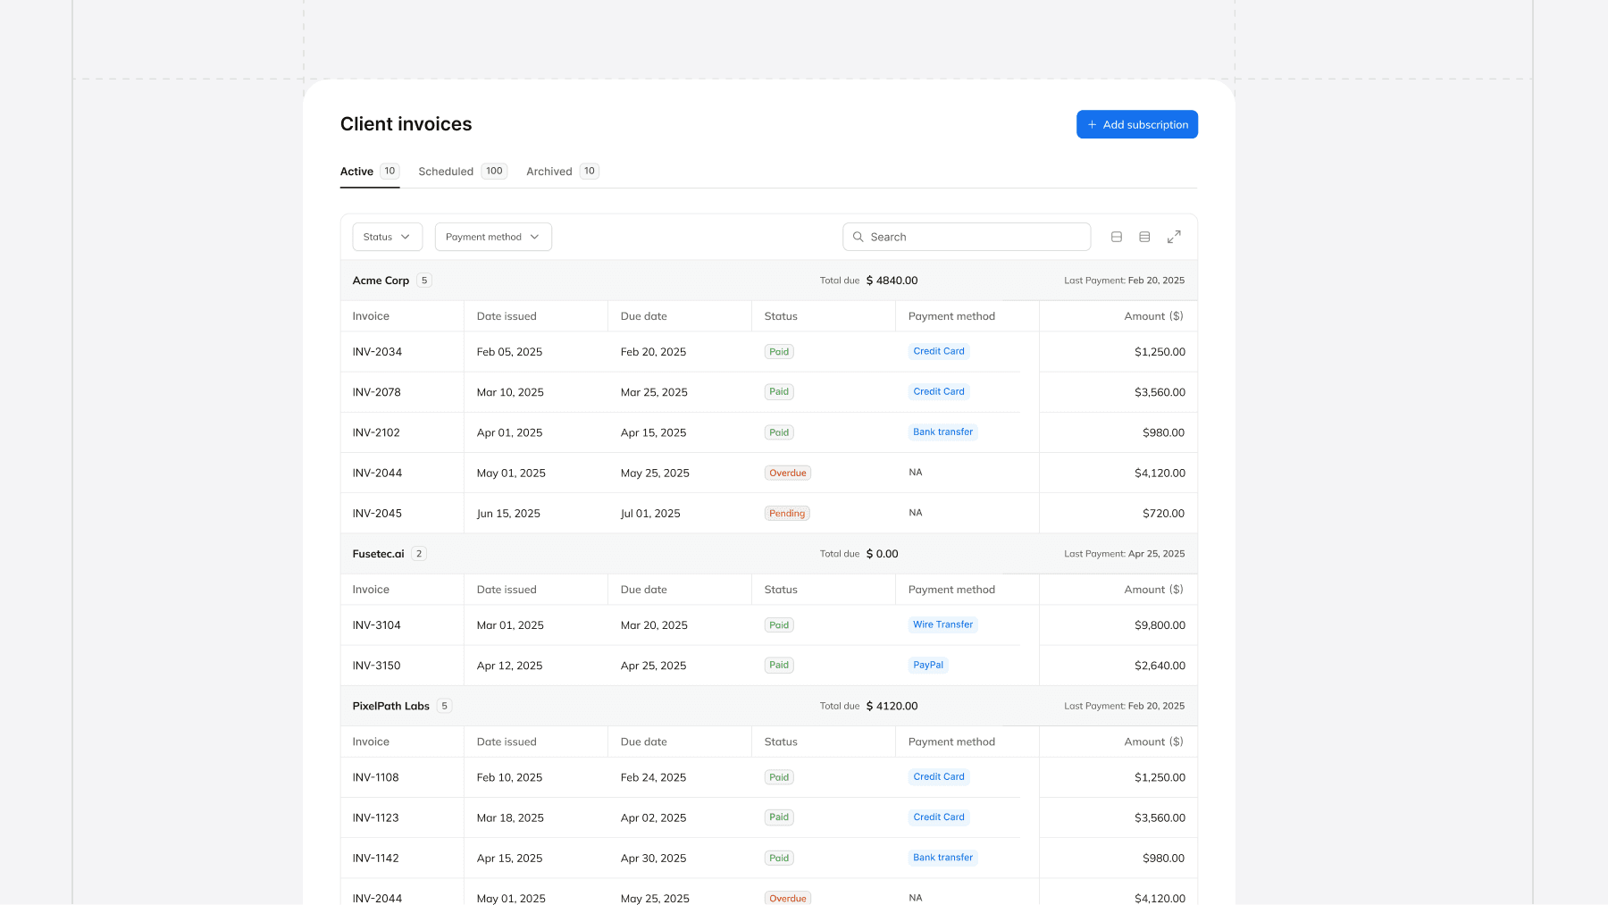This screenshot has width=1608, height=905.
Task: Click the Apr 02, 2025 due date
Action: click(653, 817)
